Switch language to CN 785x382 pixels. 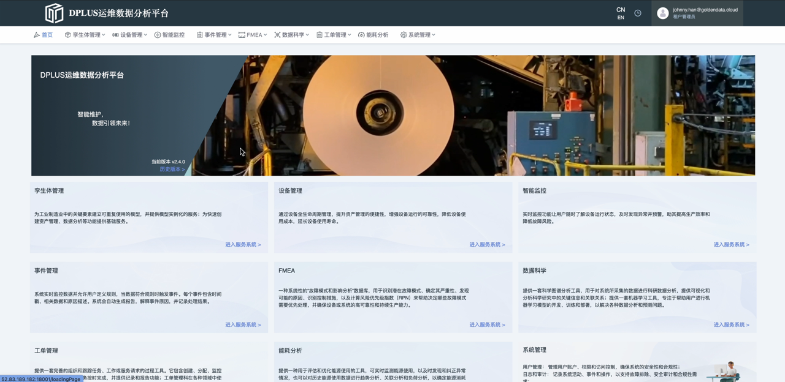(621, 10)
